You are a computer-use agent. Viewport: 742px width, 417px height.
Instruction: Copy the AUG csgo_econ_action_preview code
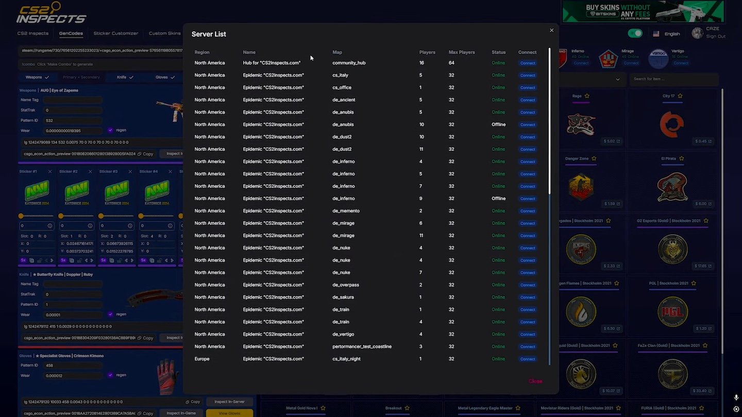tap(145, 154)
